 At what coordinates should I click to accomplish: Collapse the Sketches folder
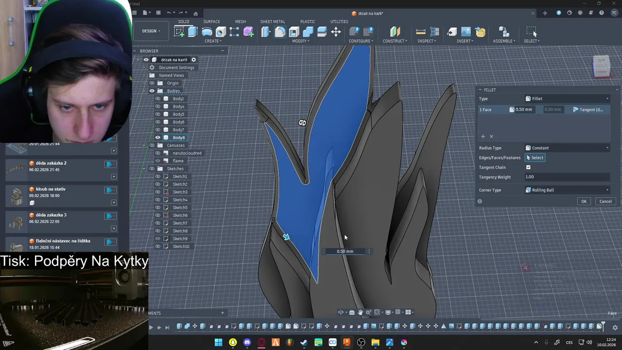(144, 169)
